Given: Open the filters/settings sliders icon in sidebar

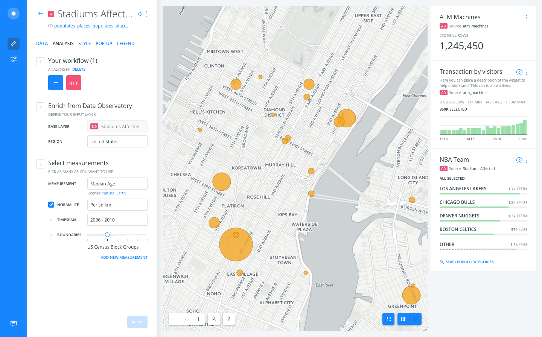Looking at the screenshot, I should click(x=13, y=59).
